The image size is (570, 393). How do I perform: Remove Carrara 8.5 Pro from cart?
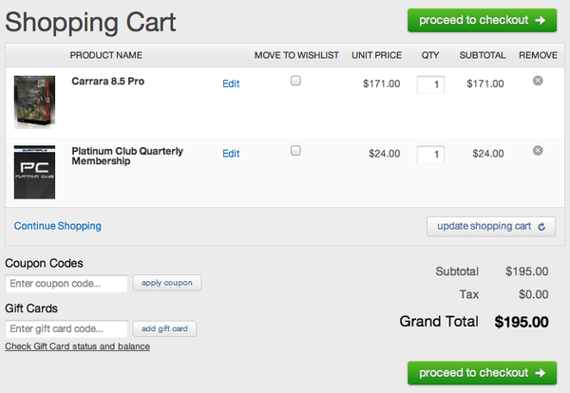pos(538,82)
